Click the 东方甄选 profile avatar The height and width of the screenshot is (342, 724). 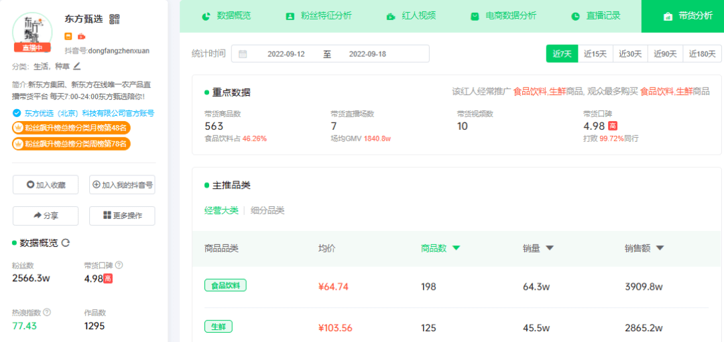[32, 32]
